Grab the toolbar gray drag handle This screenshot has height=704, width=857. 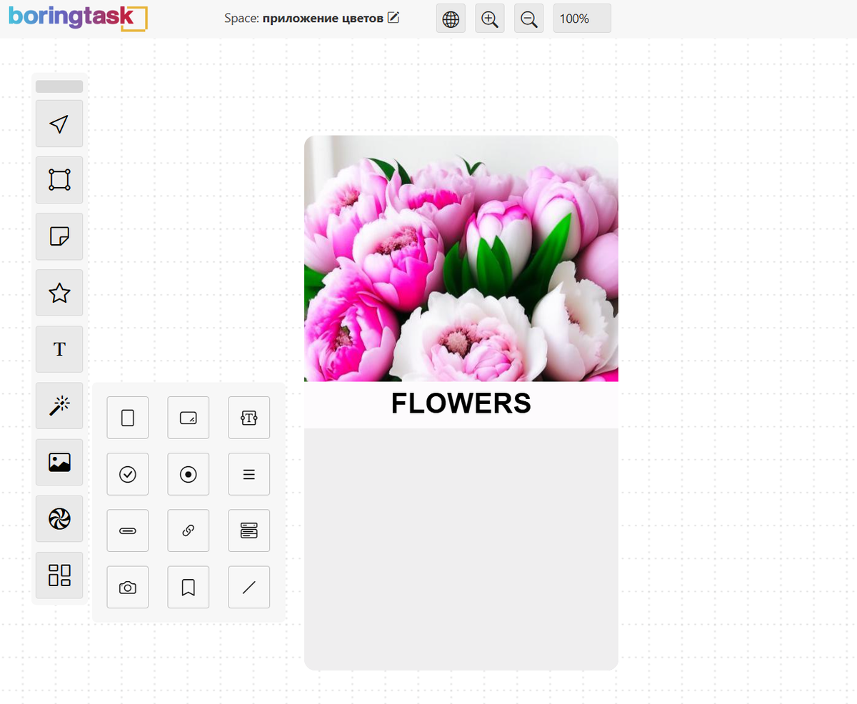(x=59, y=86)
